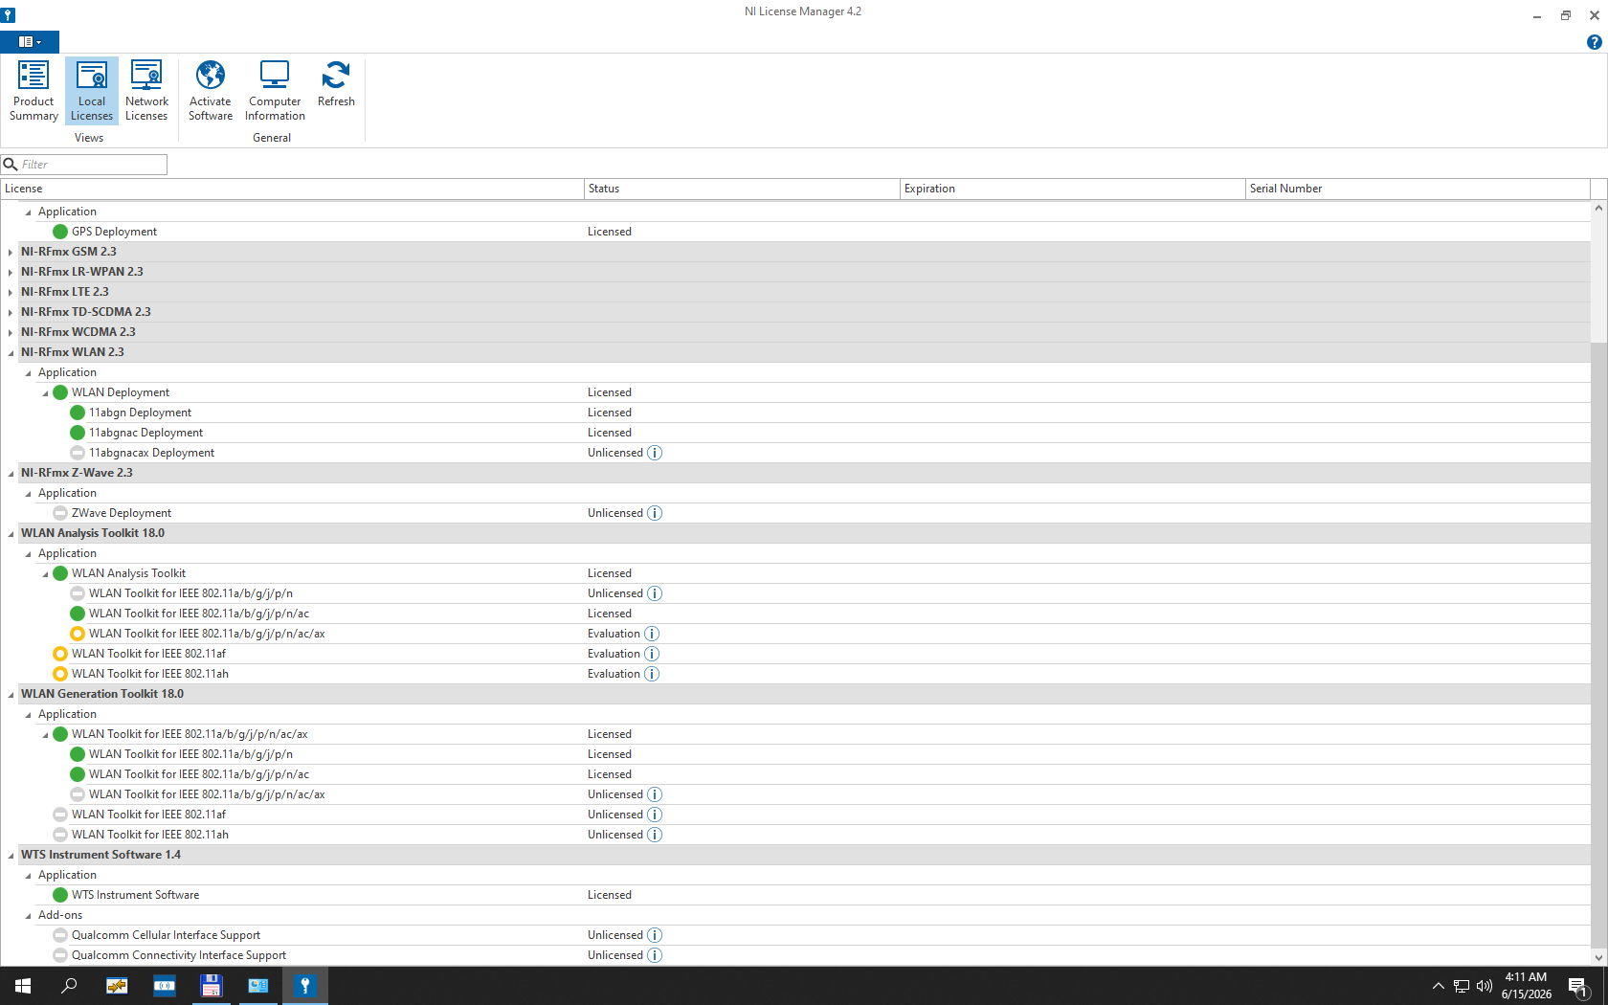Refresh the license list

point(336,84)
